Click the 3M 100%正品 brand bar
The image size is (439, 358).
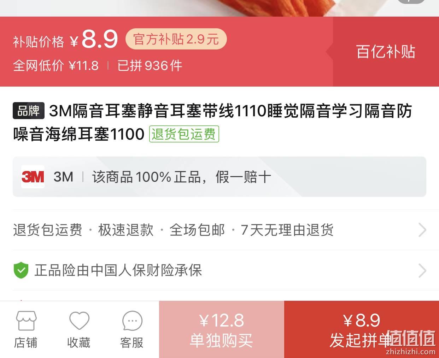point(219,177)
